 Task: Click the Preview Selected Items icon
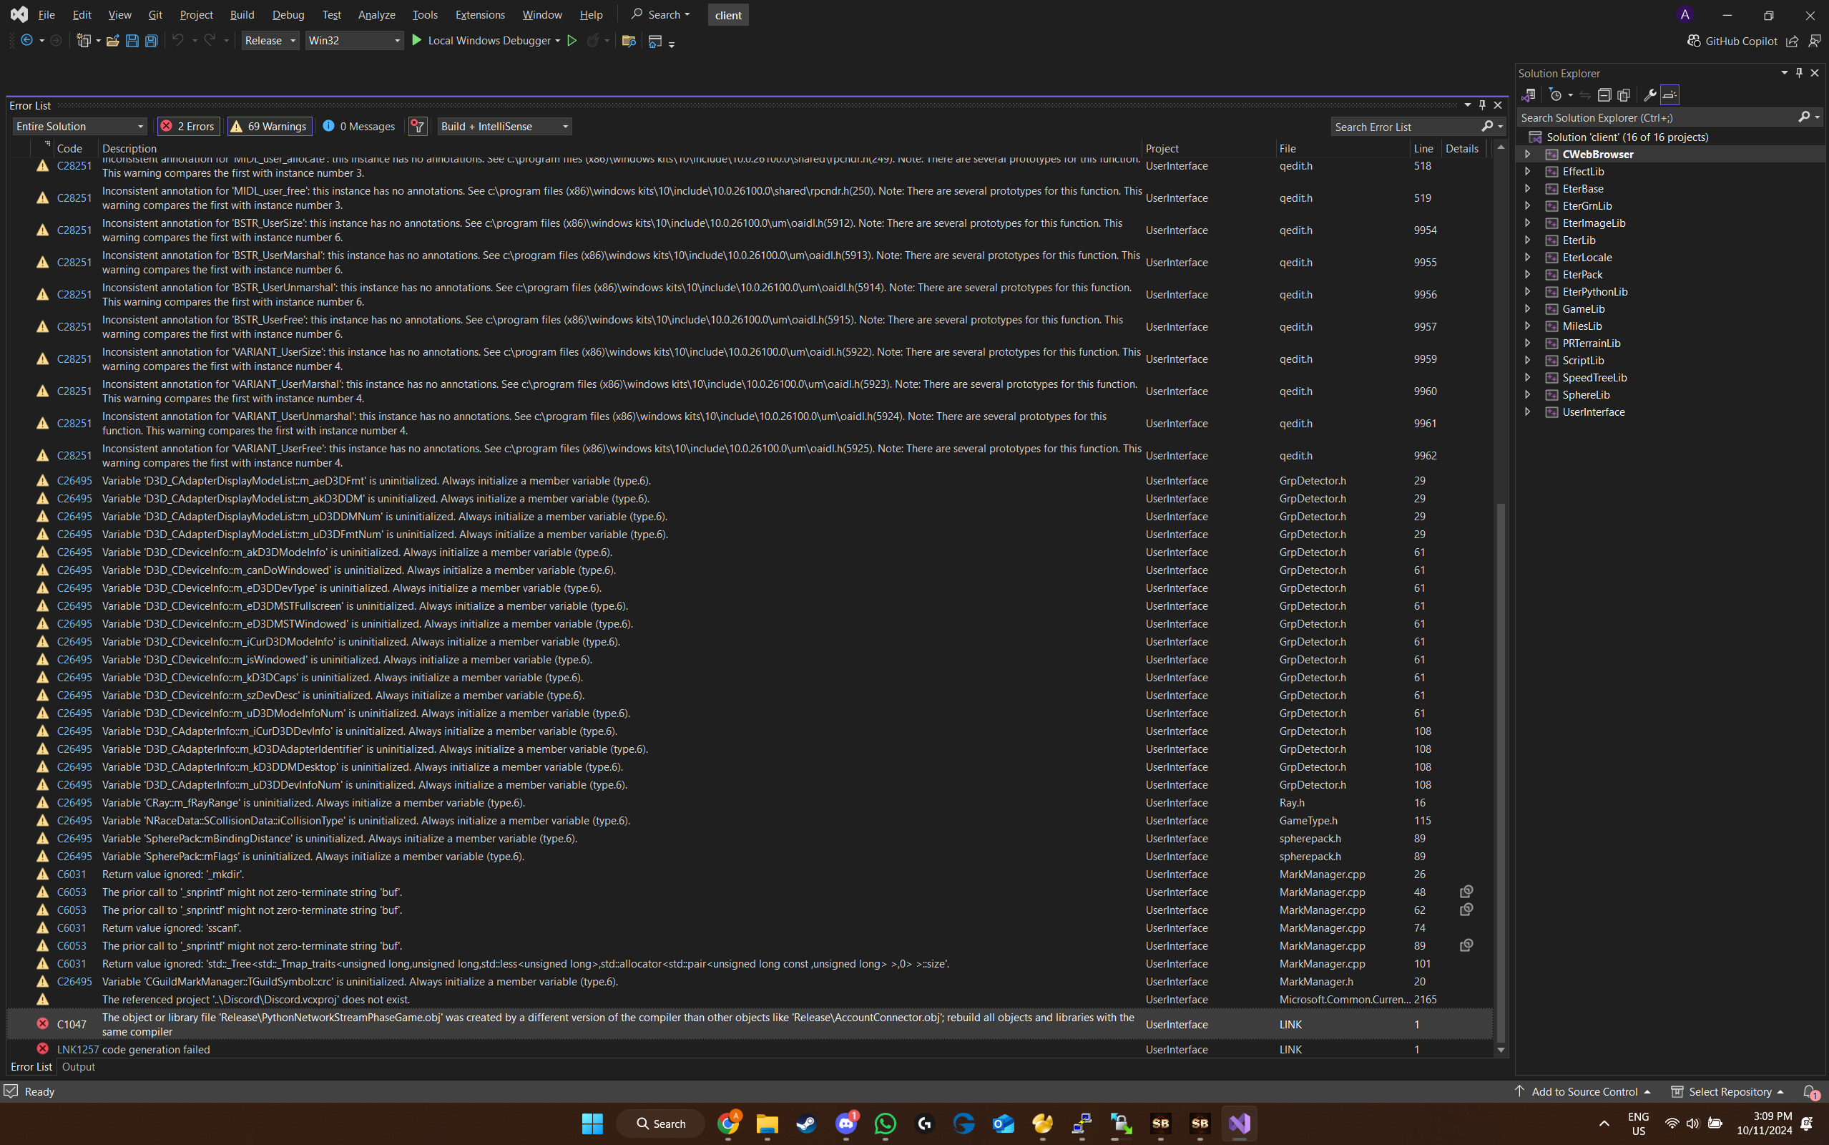[1670, 95]
